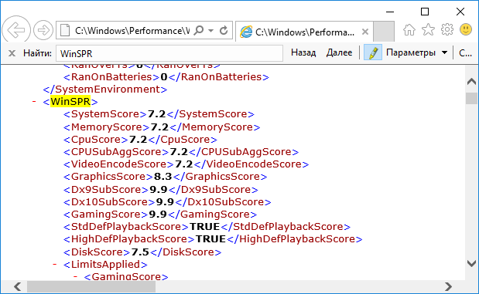
Task: Click the horizontal scrollbar thumb
Action: tap(91, 286)
